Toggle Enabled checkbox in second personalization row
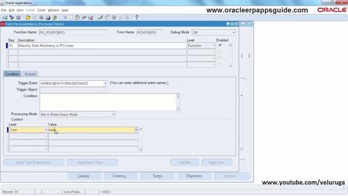 pos(220,52)
